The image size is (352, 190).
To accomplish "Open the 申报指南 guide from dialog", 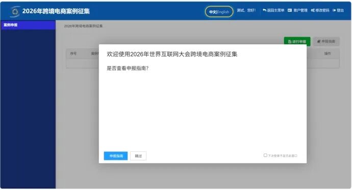I will coord(116,156).
